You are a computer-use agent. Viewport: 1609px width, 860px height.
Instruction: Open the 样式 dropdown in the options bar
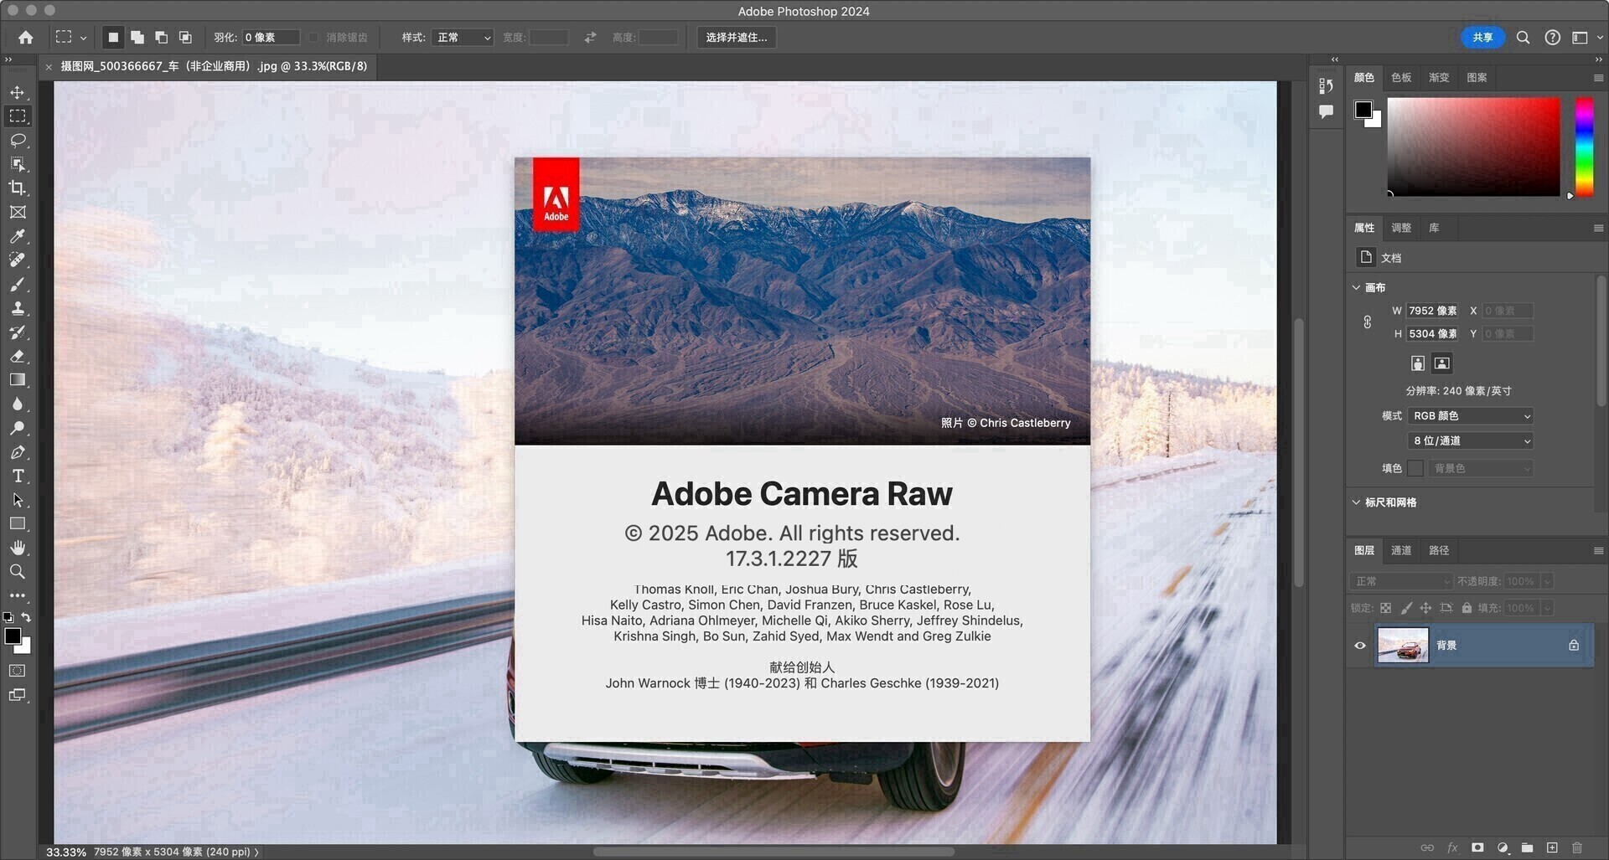point(462,37)
